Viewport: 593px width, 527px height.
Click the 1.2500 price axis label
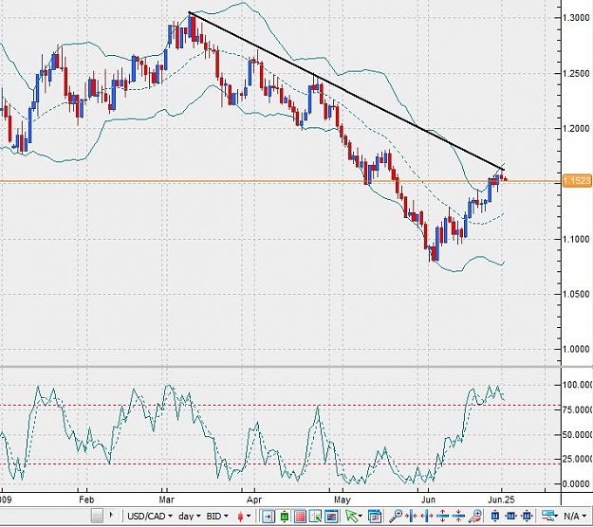pyautogui.click(x=576, y=73)
